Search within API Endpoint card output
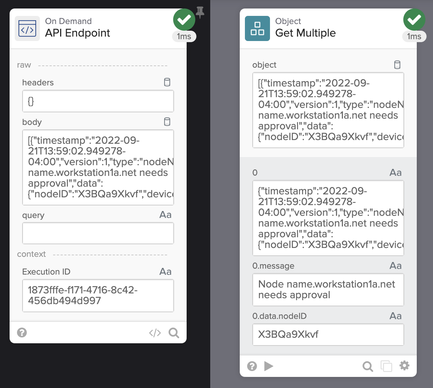This screenshot has height=388, width=433. pyautogui.click(x=174, y=333)
